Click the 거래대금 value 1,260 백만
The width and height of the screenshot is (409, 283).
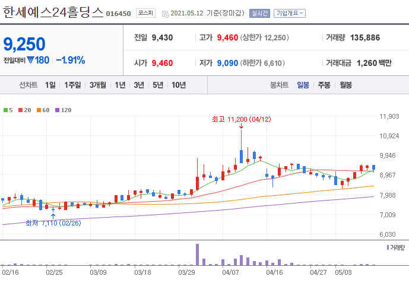click(374, 63)
